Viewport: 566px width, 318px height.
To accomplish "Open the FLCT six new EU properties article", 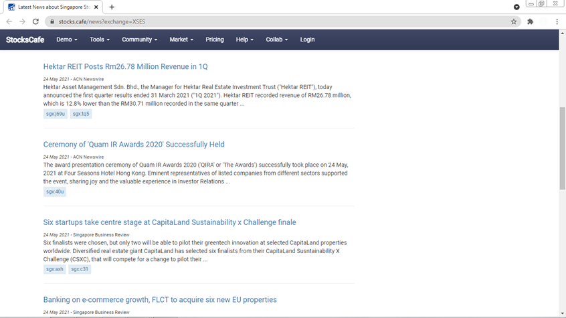I will [160, 299].
